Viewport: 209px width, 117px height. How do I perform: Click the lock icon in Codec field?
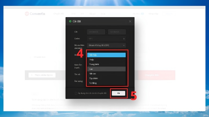(124, 38)
